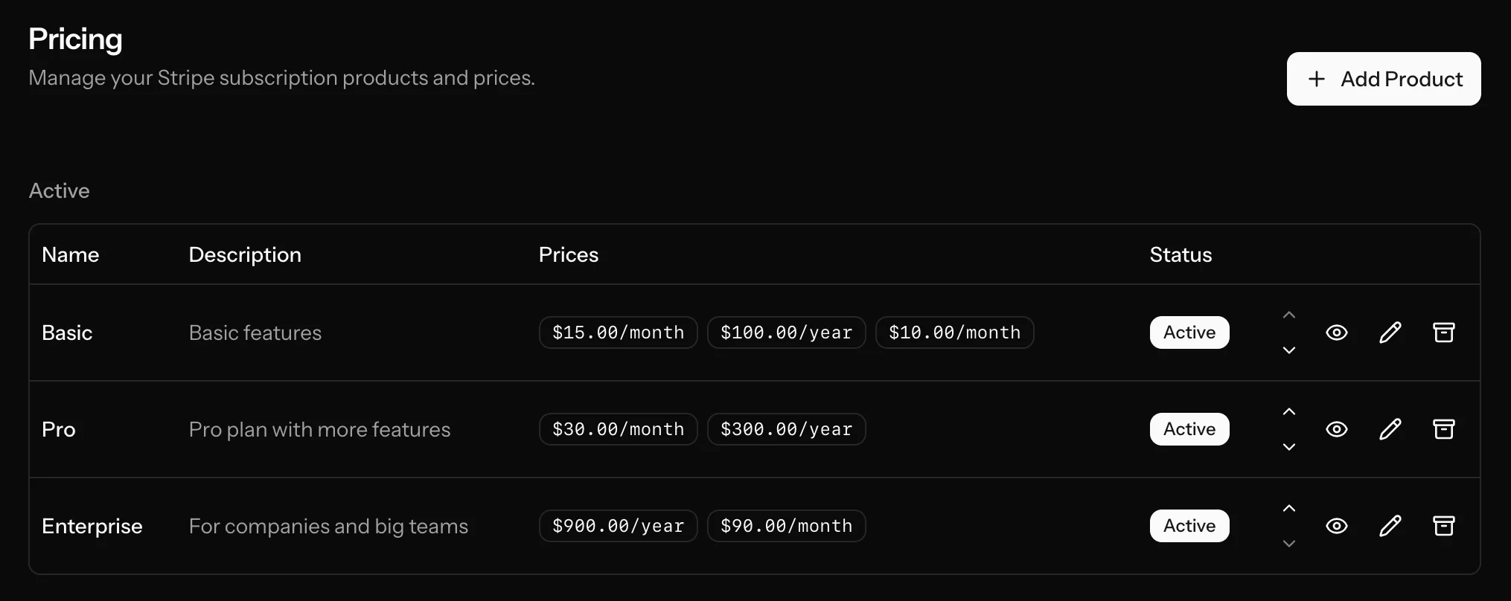Click the Active badge on Enterprise row

point(1189,526)
